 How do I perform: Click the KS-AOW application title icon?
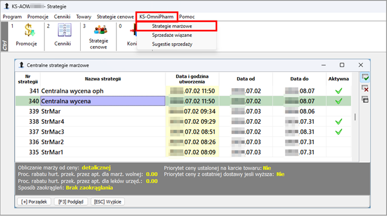click(7, 6)
